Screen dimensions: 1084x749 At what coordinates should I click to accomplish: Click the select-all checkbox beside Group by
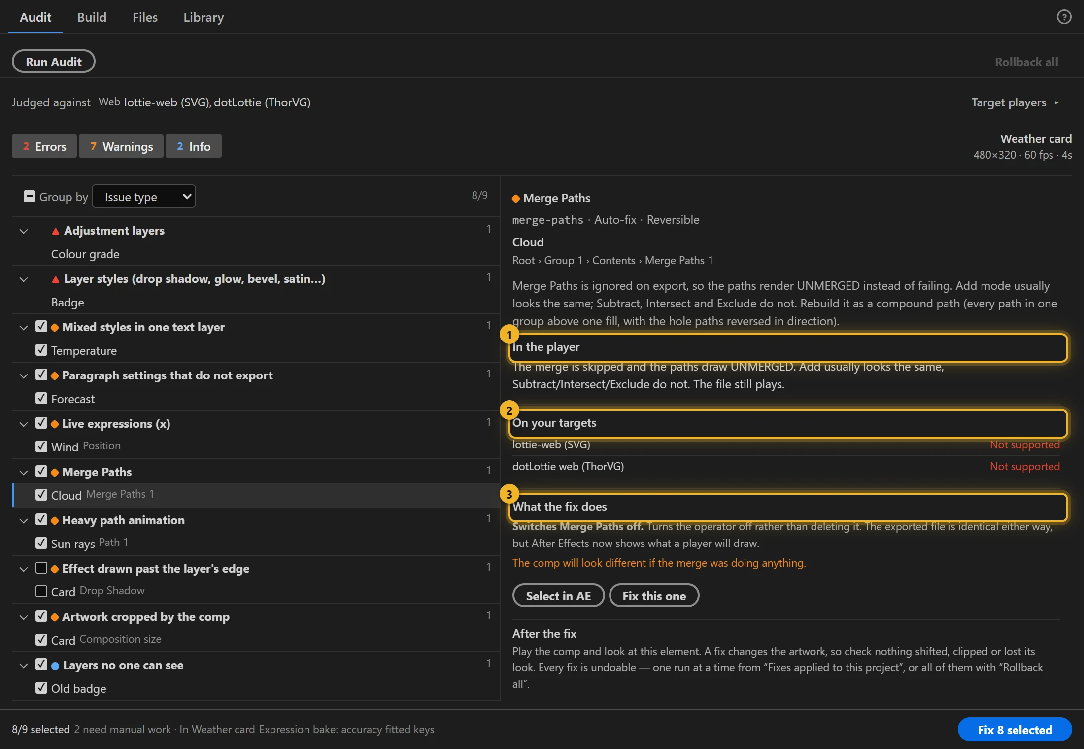pos(30,197)
